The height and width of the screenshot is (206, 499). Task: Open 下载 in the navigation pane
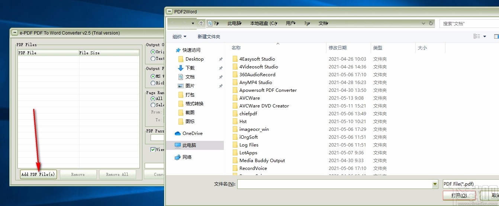point(190,68)
